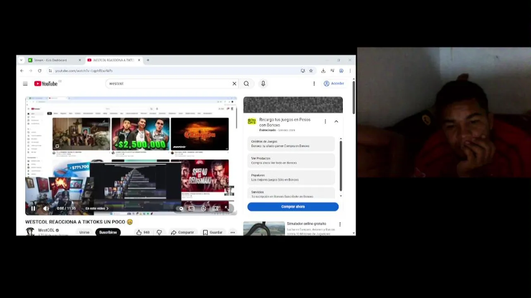Click the ad title 'Recarga tus juegos en Pesos'

[285, 122]
